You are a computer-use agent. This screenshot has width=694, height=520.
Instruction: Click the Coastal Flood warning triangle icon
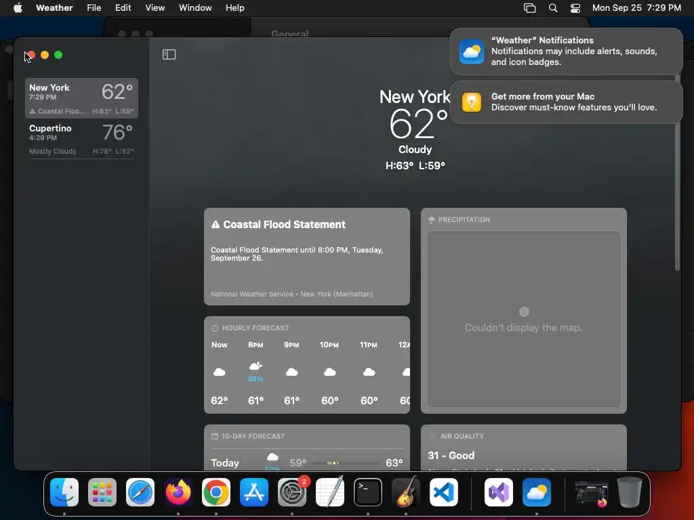(x=216, y=225)
